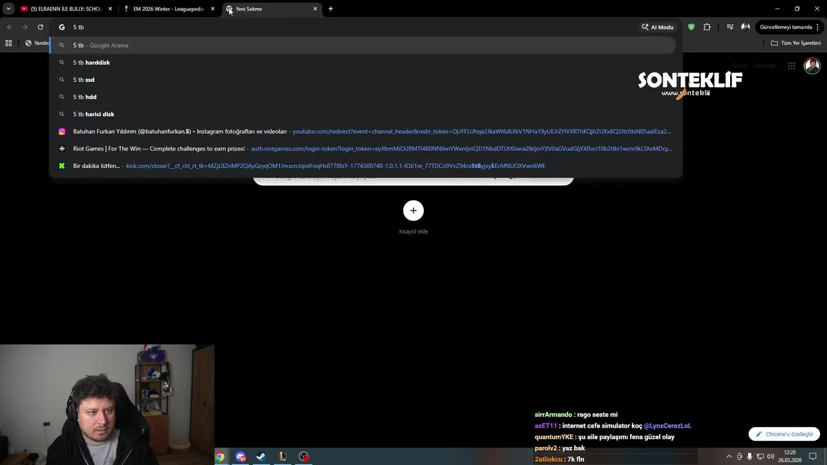Reload the current page
Image resolution: width=827 pixels, height=465 pixels.
pos(40,27)
